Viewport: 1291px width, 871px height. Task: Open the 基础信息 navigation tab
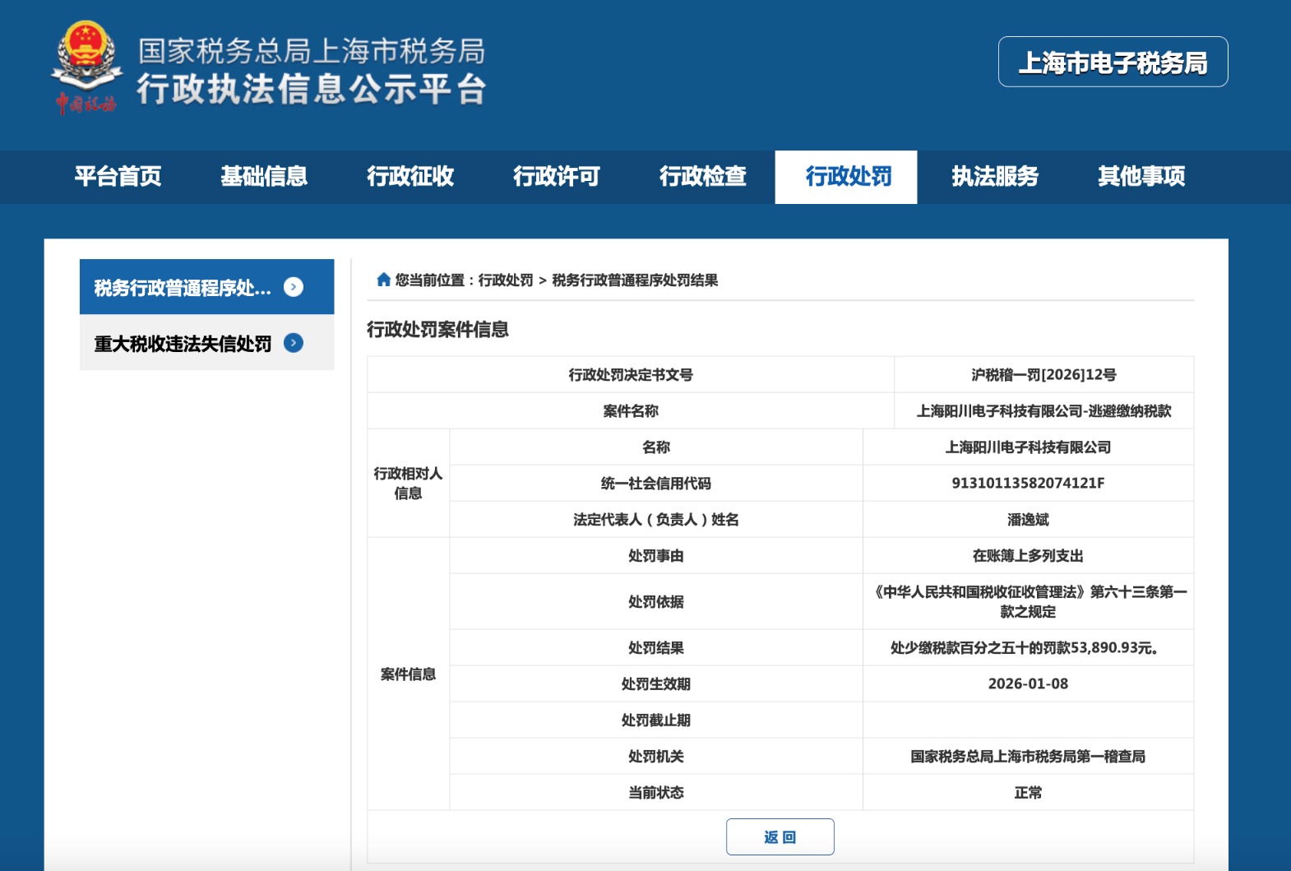(x=264, y=177)
